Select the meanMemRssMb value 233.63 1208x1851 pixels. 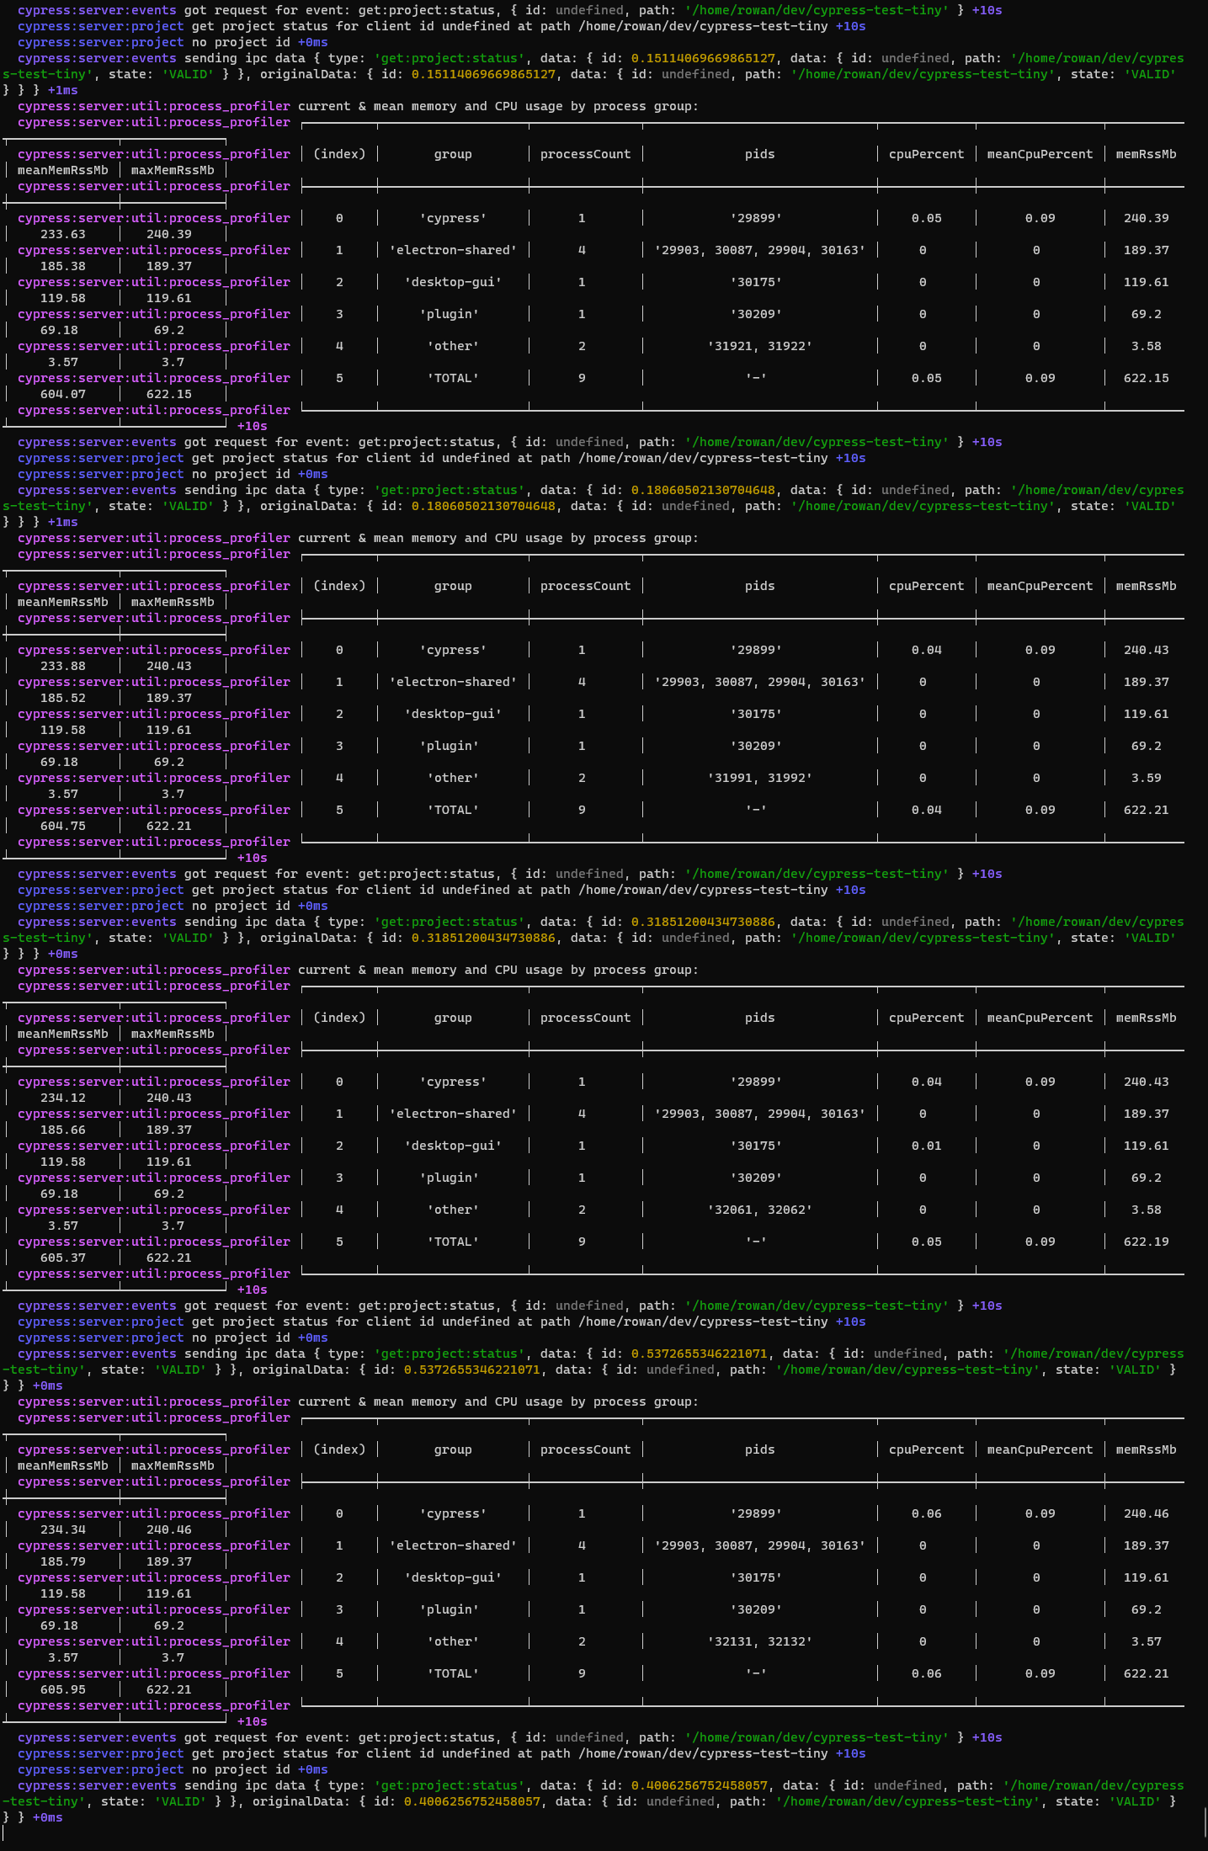pos(63,234)
